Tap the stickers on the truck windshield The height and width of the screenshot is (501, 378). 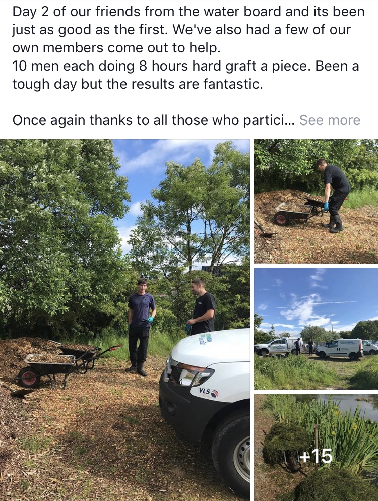point(204,338)
